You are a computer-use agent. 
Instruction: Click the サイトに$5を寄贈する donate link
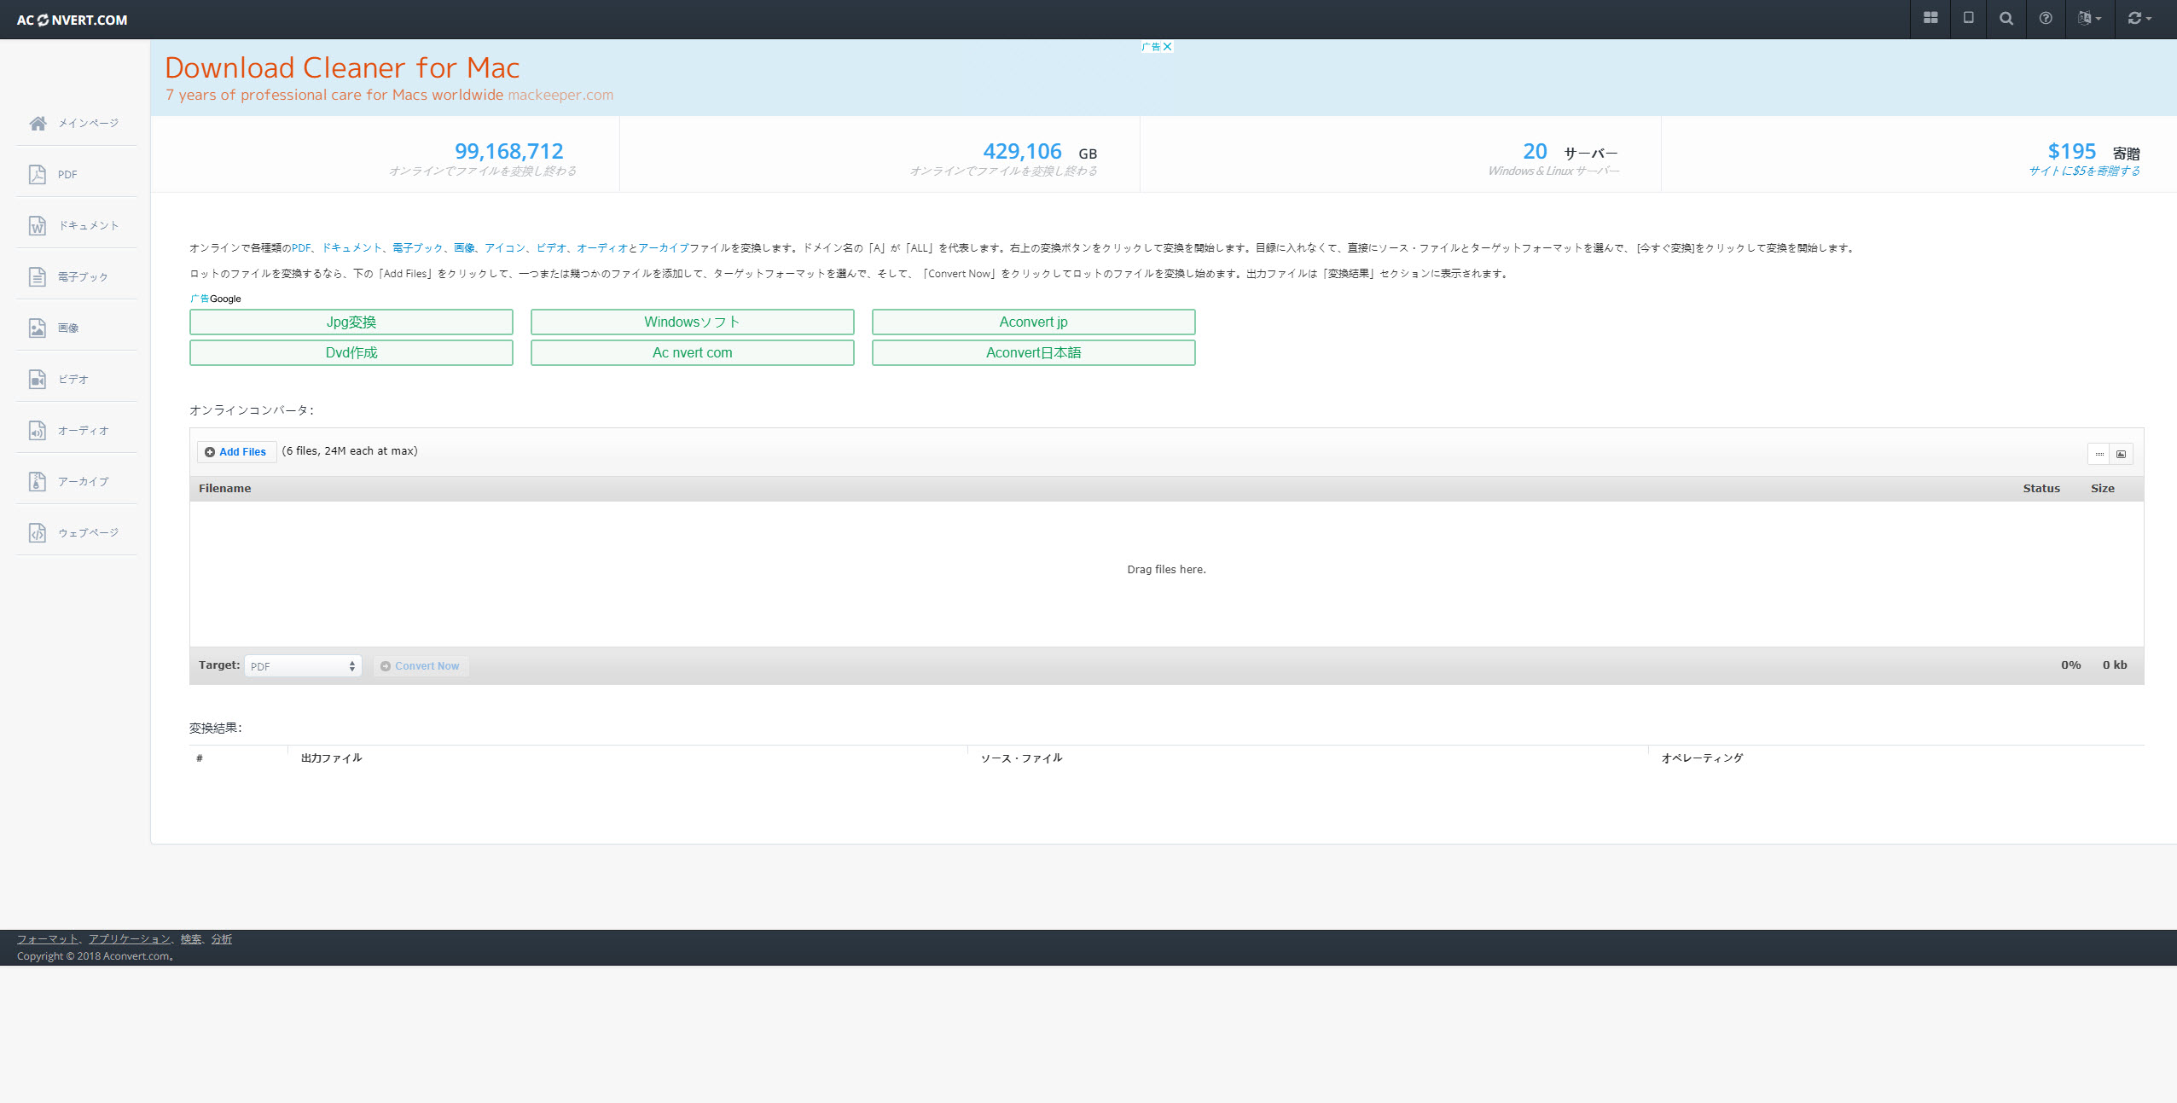point(2084,171)
